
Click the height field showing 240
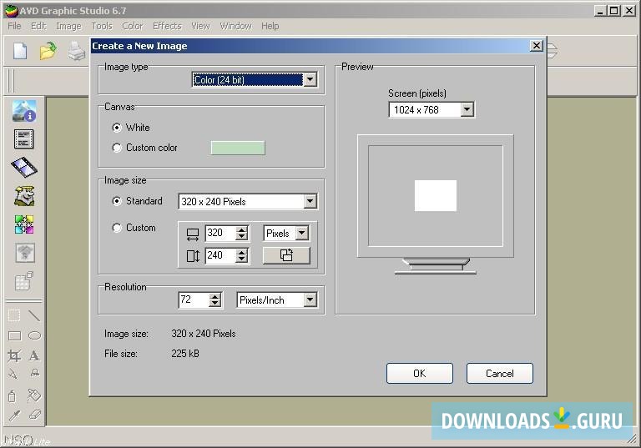[220, 255]
